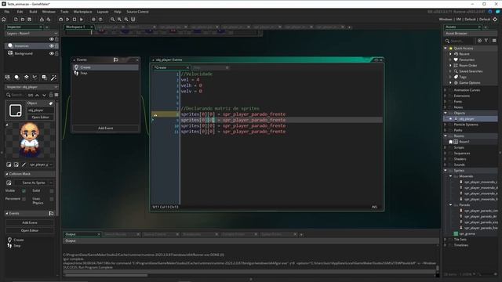Open the Marketplace menu

coord(82,12)
